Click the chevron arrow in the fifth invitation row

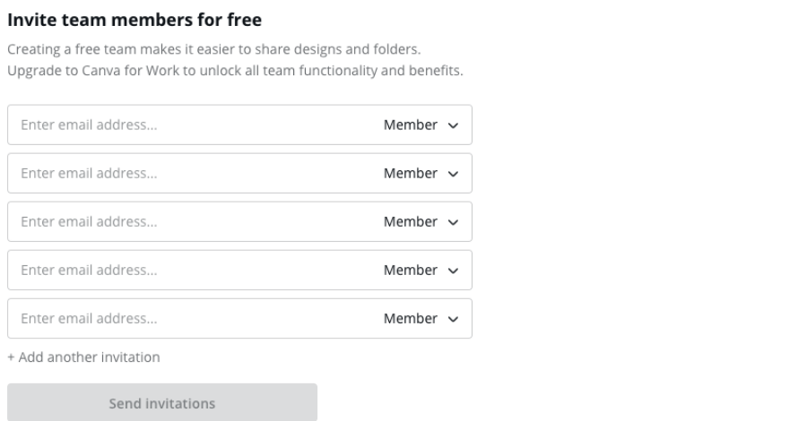coord(453,320)
